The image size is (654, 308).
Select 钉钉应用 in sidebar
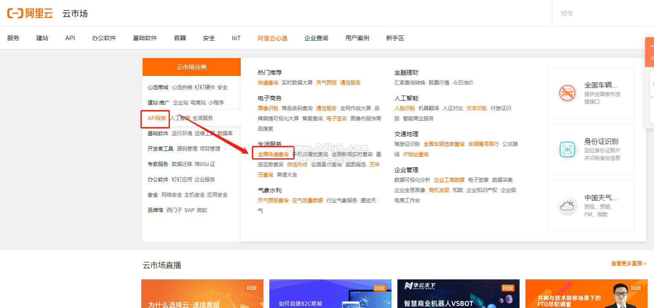(182, 180)
